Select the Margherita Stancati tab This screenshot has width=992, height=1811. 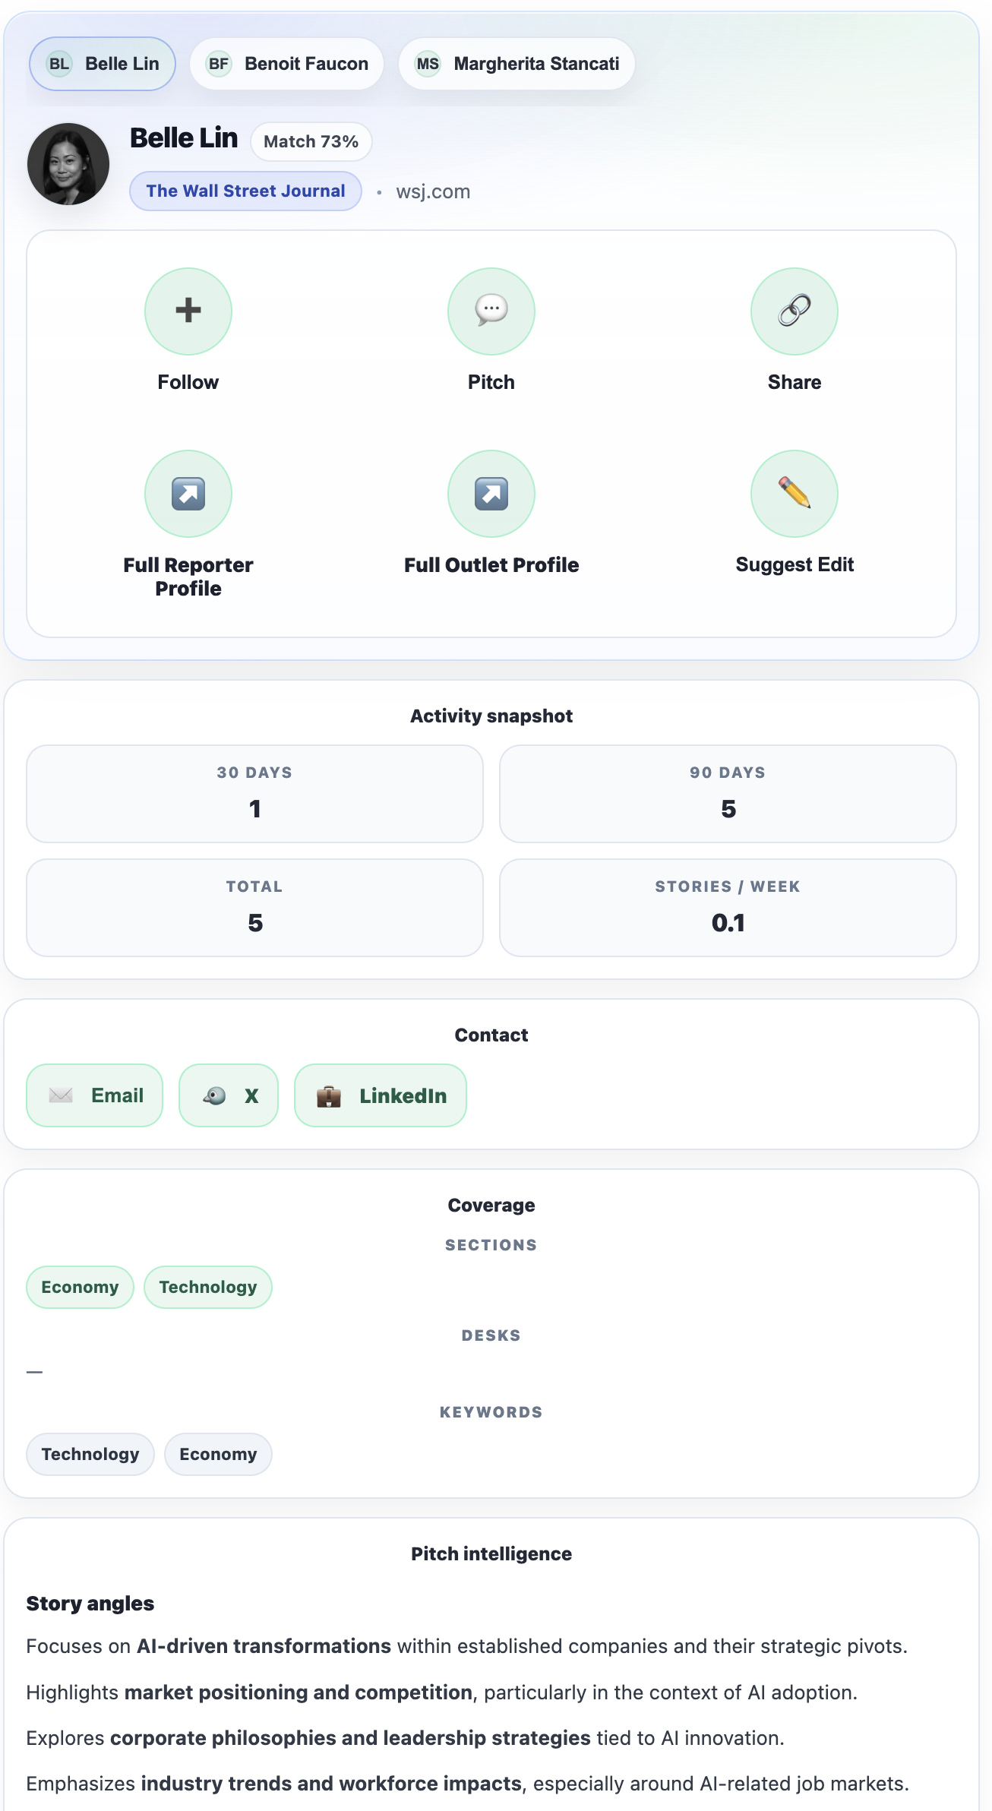(x=517, y=64)
